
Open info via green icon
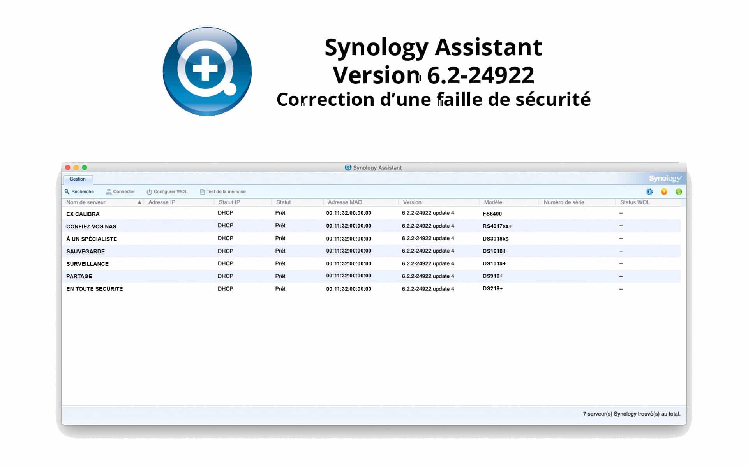[679, 191]
